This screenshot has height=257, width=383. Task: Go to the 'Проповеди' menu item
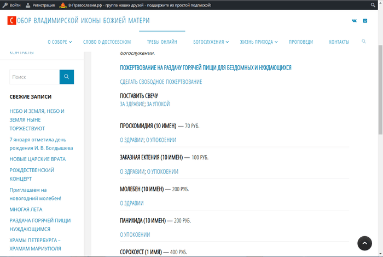[301, 42]
